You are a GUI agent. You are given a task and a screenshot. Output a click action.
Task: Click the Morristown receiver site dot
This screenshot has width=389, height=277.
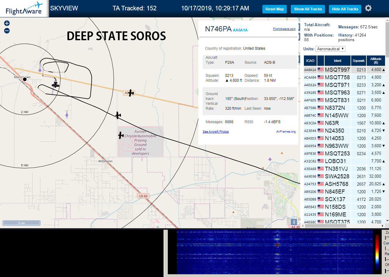(25, 80)
